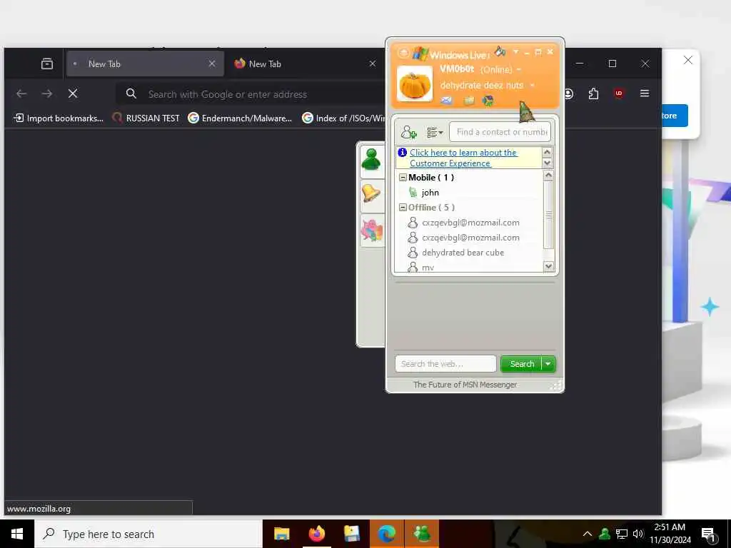Open the Windows Start menu

pos(17,534)
